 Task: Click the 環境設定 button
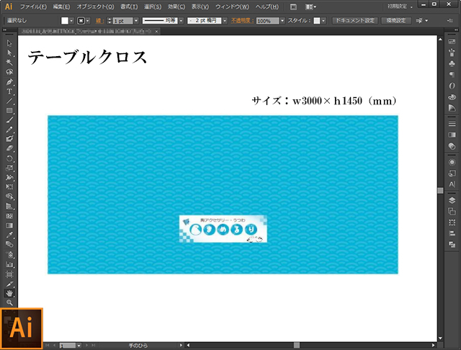point(398,21)
